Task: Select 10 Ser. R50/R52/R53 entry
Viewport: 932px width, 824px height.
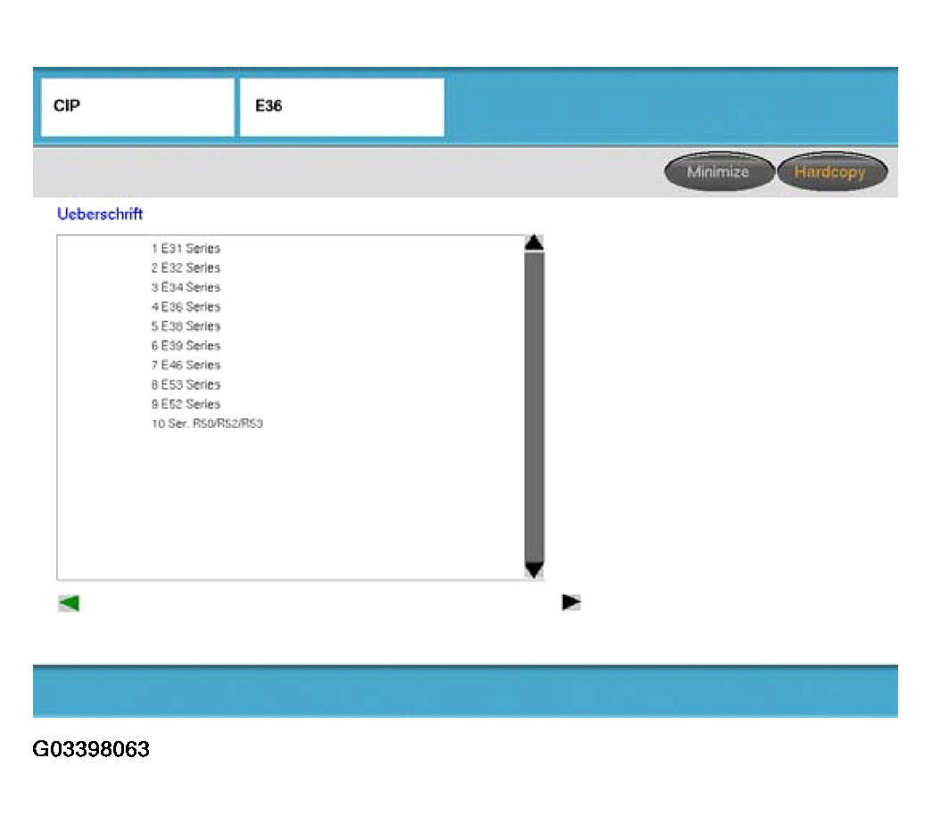Action: [x=207, y=424]
